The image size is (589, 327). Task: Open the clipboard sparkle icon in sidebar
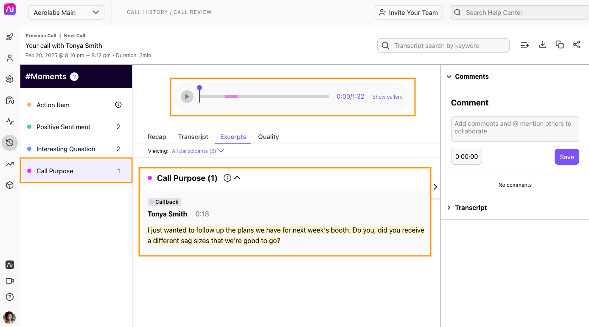(10, 100)
